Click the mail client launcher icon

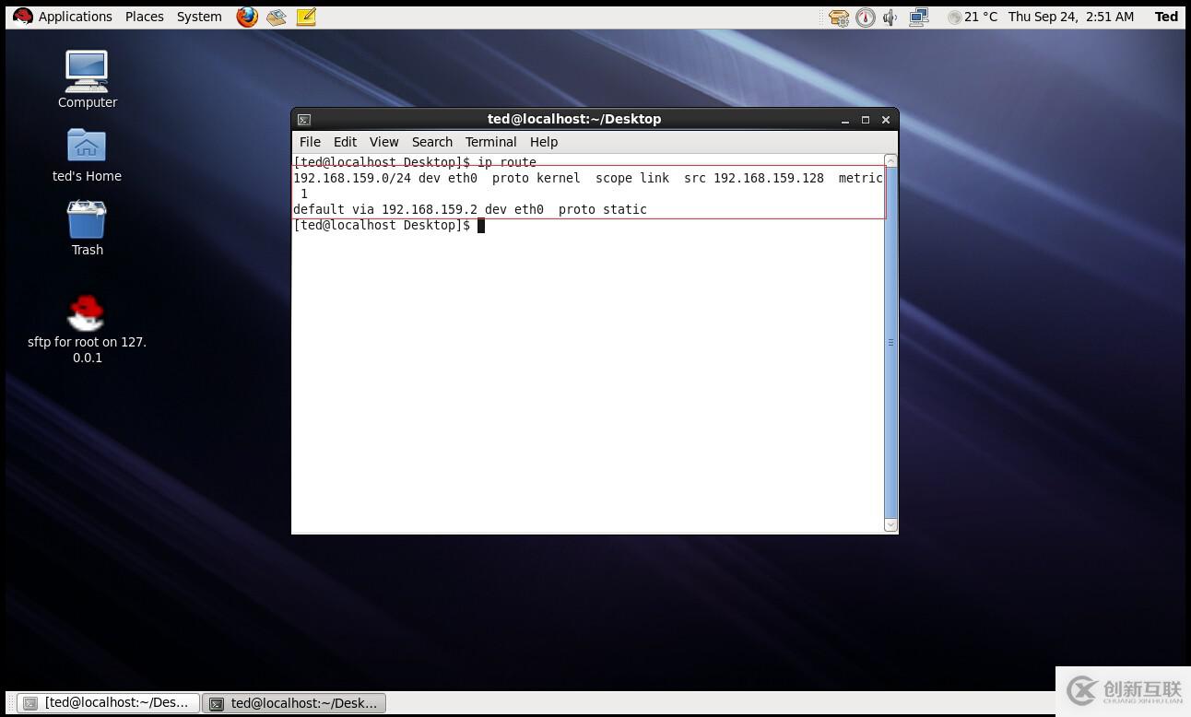coord(277,17)
